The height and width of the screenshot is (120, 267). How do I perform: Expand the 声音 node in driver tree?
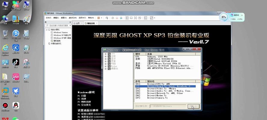point(106,61)
